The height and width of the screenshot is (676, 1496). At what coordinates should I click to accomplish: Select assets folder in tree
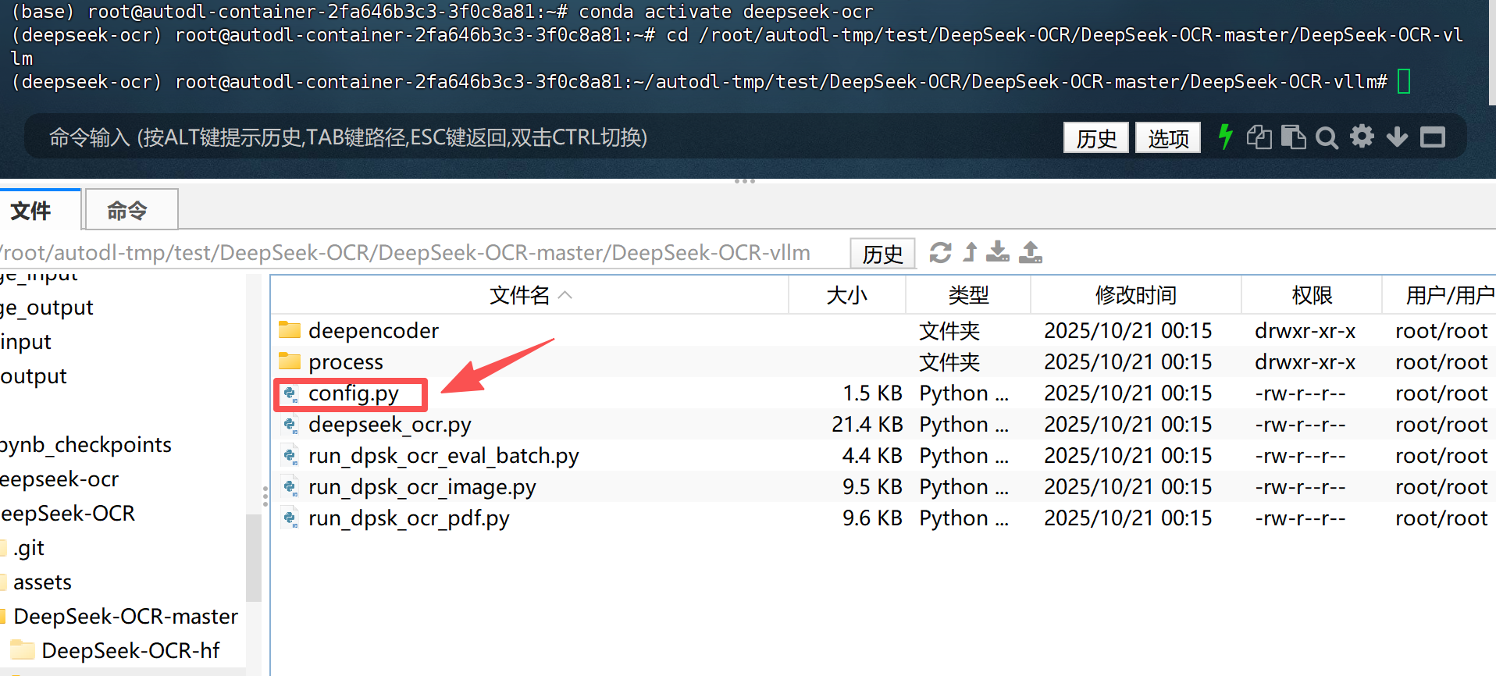[42, 582]
